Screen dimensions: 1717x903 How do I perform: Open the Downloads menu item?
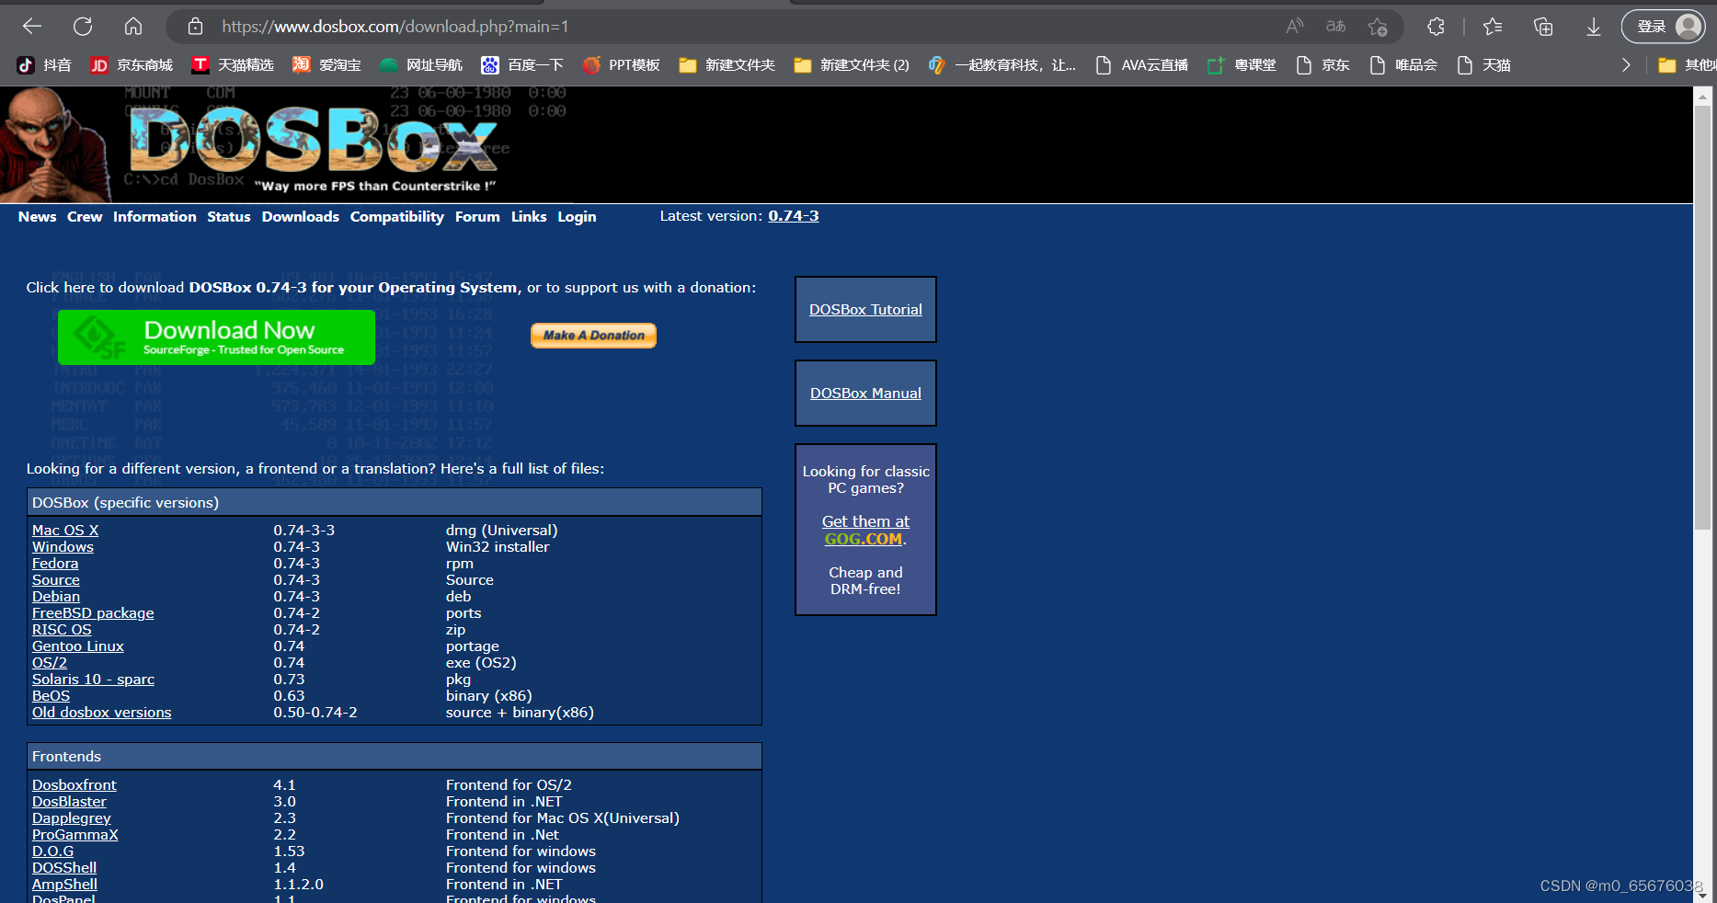[301, 217]
